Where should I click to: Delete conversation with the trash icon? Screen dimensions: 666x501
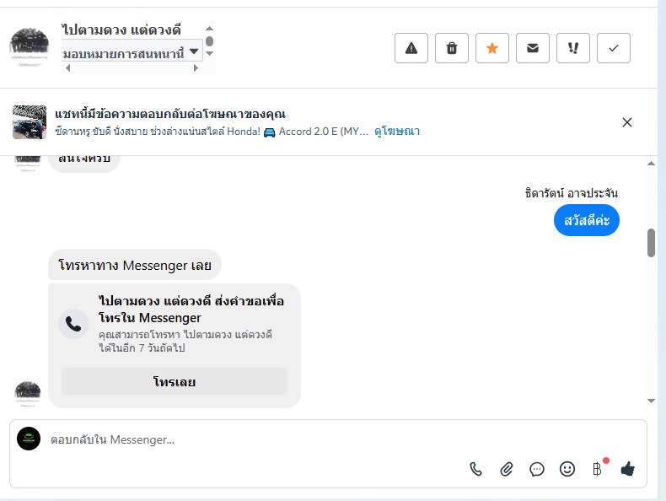point(452,48)
